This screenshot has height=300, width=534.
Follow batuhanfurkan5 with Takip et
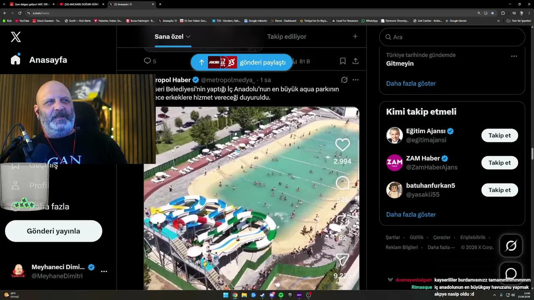coord(500,190)
